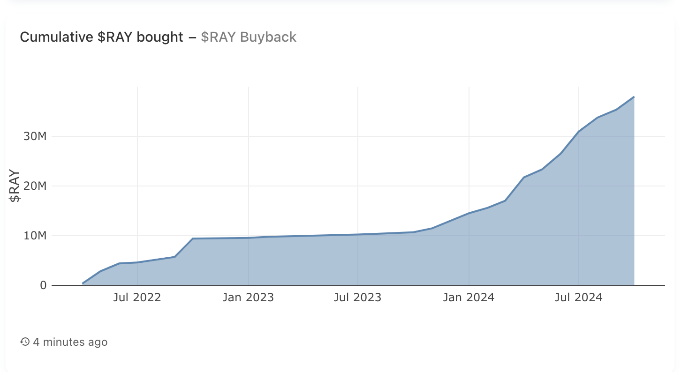
Task: Select the 'Jan 2023' axis label
Action: pyautogui.click(x=248, y=297)
